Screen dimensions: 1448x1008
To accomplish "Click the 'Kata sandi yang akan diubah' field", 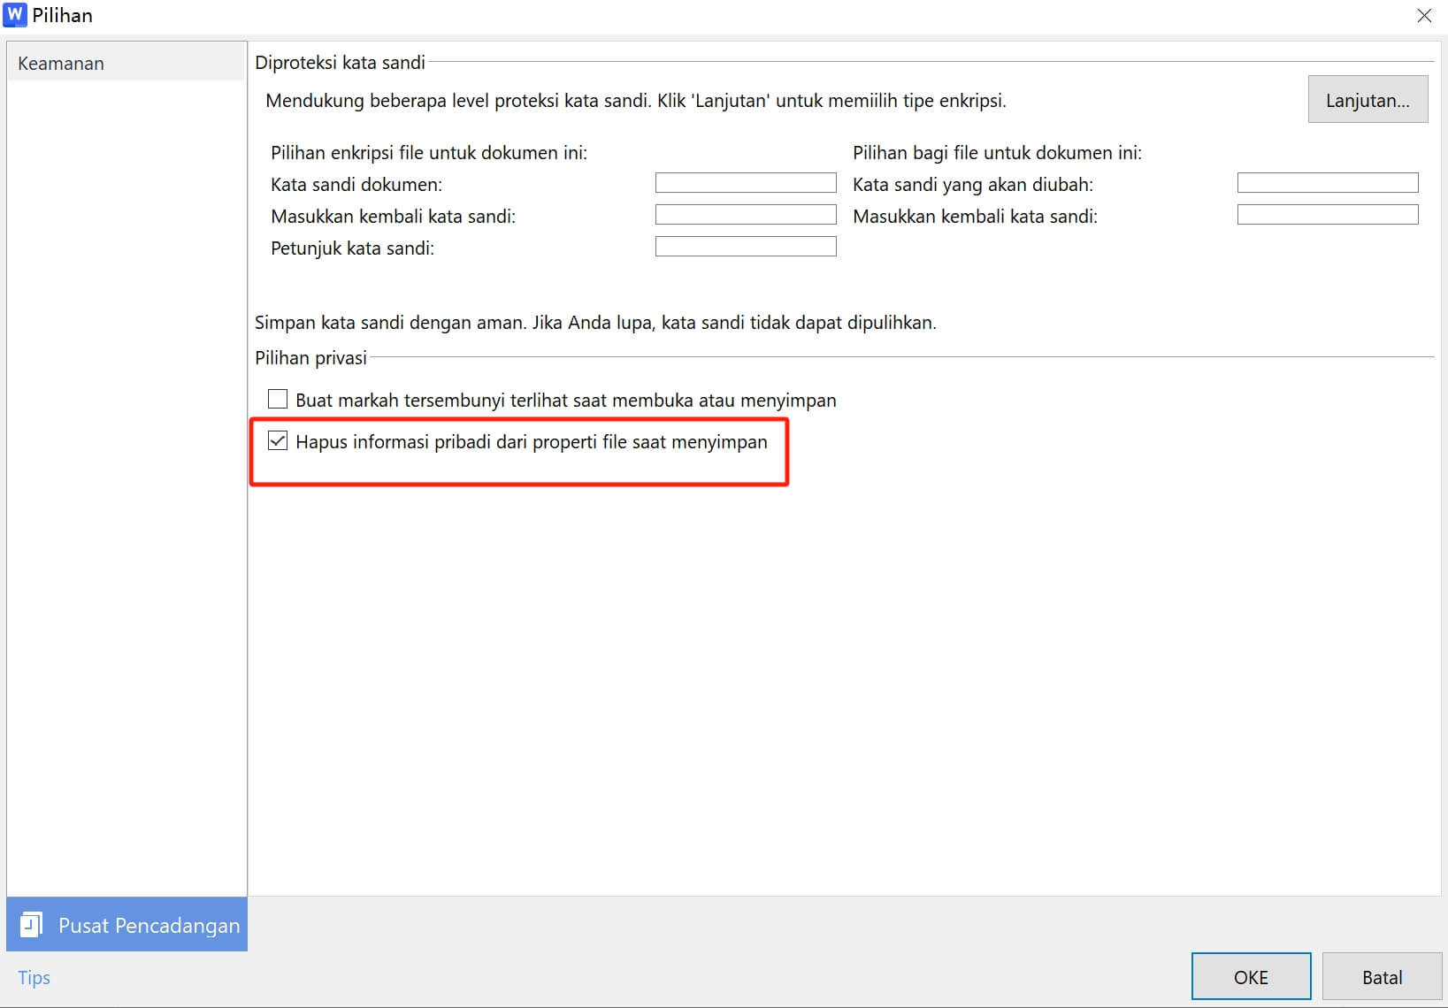I will click(1327, 182).
